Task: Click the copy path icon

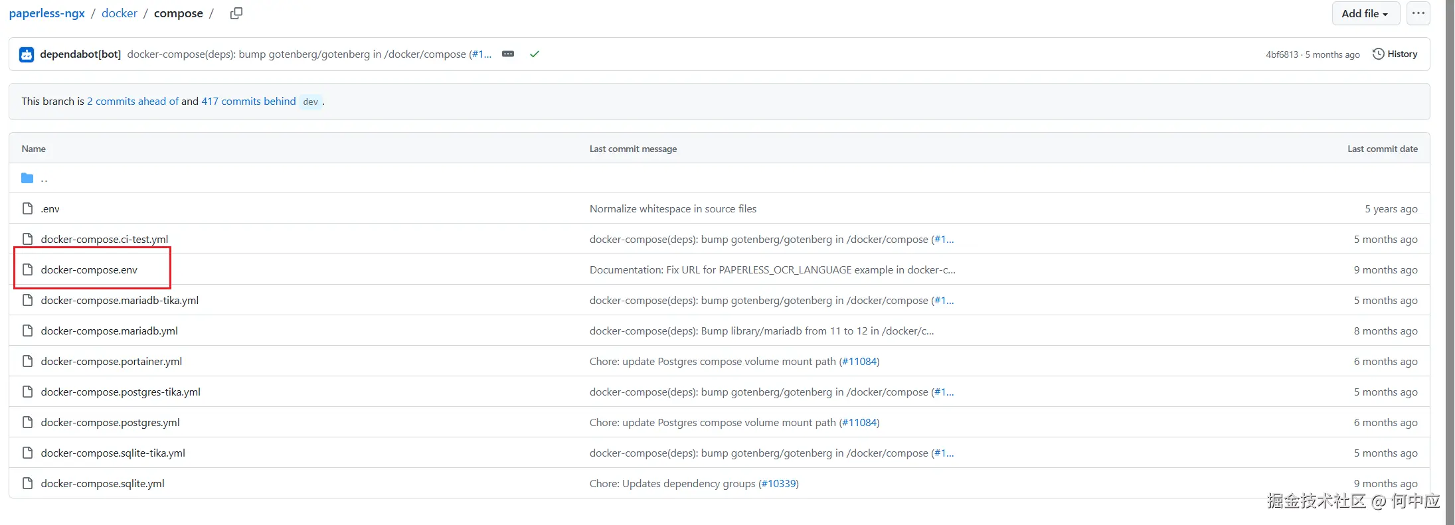Action: (236, 13)
